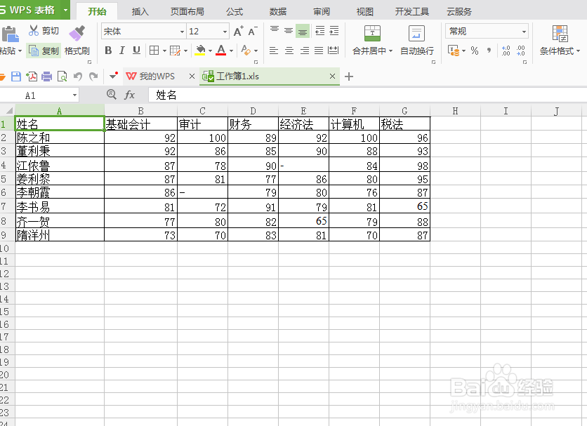Click the Undo icon

click(77, 76)
